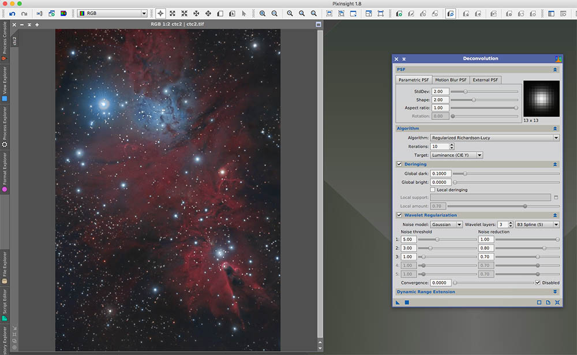Apply Deconvolution with the blue square icon
The image size is (577, 355).
click(x=407, y=302)
